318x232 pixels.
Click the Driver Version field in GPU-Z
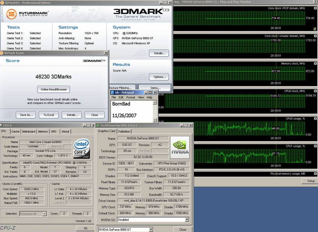[x=154, y=200]
